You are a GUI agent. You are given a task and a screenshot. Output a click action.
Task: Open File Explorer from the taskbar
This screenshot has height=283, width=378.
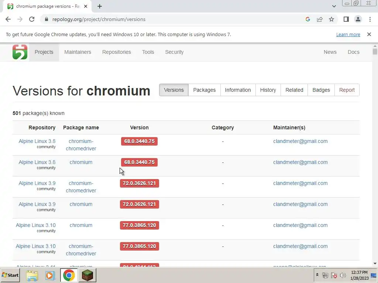pos(32,275)
